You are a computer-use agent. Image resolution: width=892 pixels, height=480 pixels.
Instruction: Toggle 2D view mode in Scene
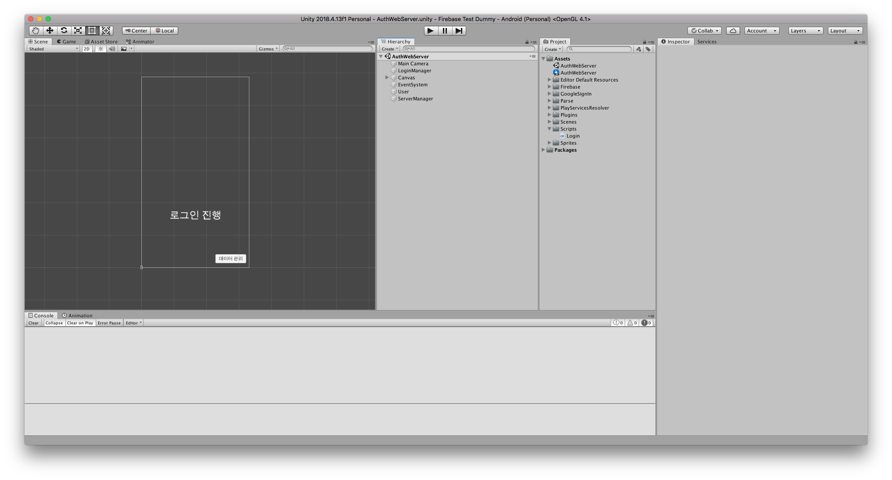tap(86, 49)
